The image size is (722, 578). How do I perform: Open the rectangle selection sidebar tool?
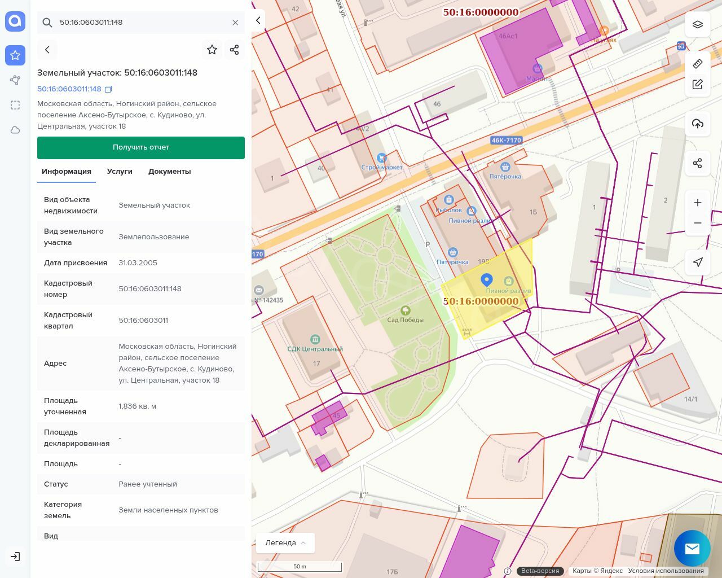coord(15,105)
